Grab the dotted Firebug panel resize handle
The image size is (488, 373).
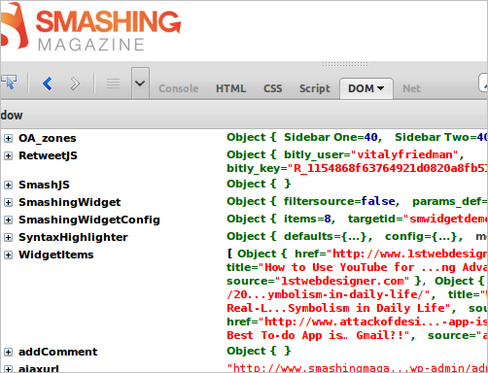pos(345,64)
